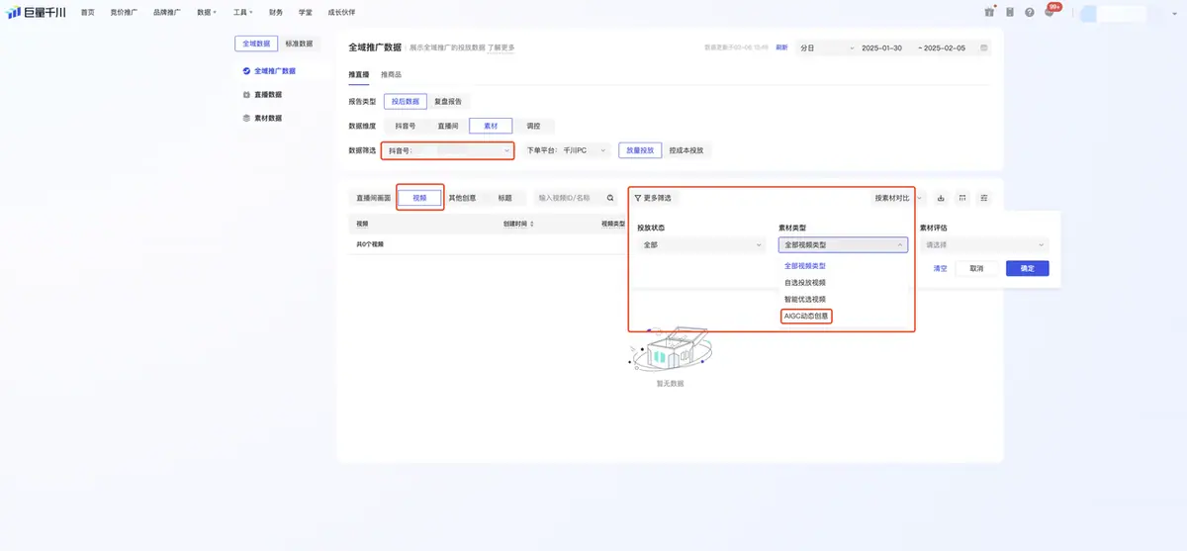The height and width of the screenshot is (551, 1187).
Task: Choose 自选投放视频 from the dropdown list
Action: 805,282
